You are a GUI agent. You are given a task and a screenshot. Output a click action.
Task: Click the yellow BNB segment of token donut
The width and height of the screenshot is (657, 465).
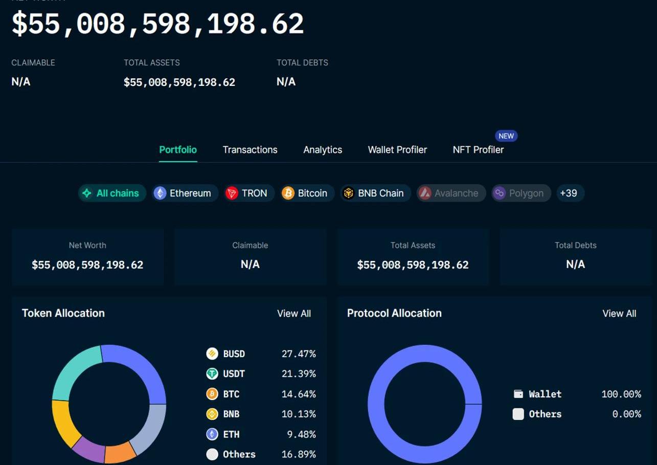[x=63, y=423]
